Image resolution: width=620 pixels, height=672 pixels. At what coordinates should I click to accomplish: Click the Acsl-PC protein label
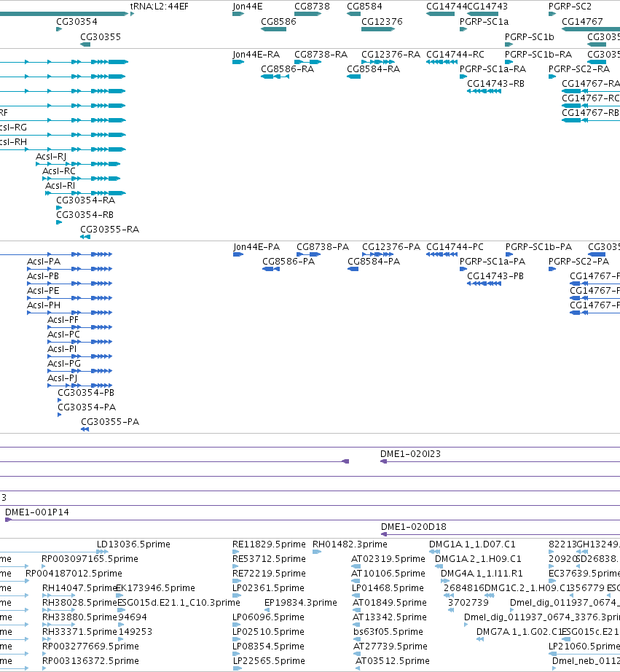(x=63, y=335)
